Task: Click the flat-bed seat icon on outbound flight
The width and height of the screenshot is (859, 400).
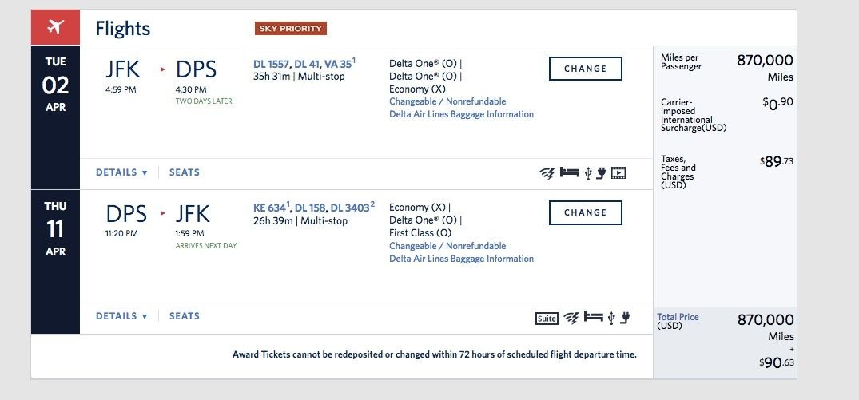Action: pos(568,172)
